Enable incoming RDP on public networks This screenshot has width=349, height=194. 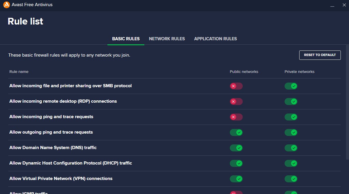[x=236, y=102]
